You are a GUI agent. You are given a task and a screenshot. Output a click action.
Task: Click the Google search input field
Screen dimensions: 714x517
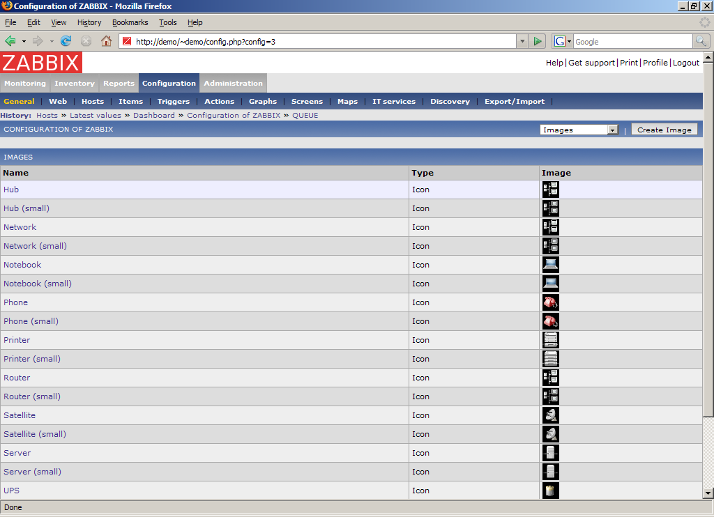tap(633, 41)
